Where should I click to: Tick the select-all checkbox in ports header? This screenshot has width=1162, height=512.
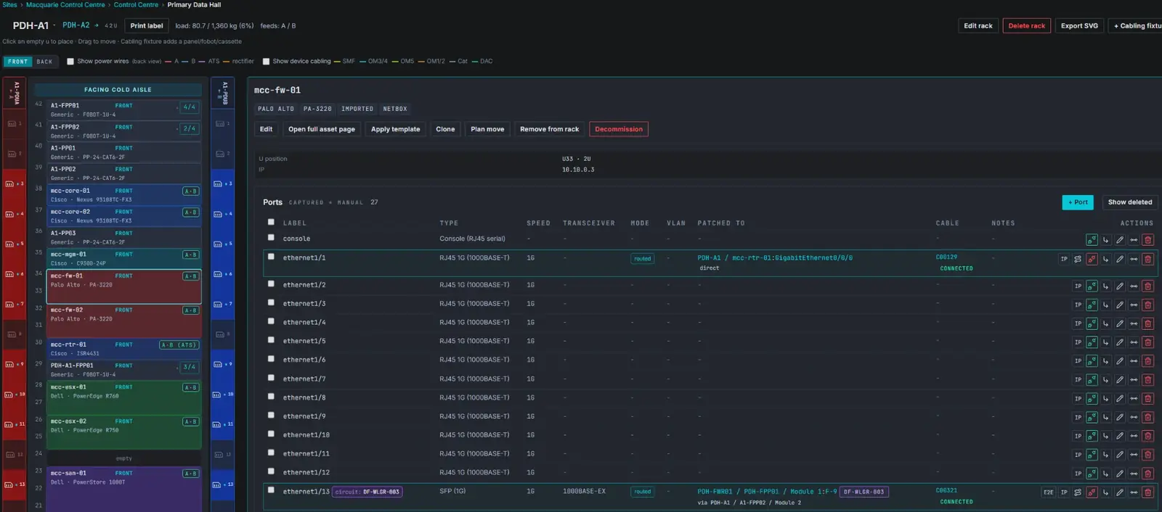[271, 222]
